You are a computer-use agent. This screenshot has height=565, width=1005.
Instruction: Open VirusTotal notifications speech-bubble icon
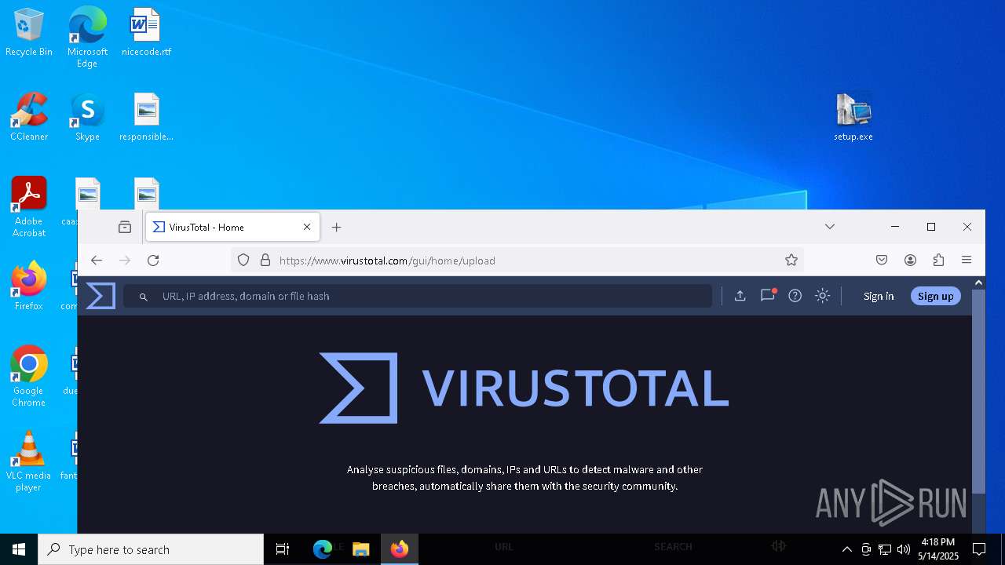(768, 296)
